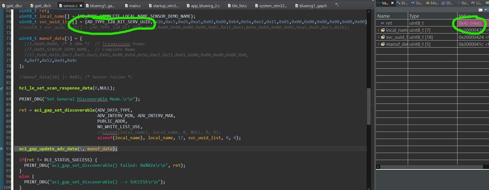489x190 pixels.
Task: Click the Disassembly tab icon
Action: click(443, 3)
